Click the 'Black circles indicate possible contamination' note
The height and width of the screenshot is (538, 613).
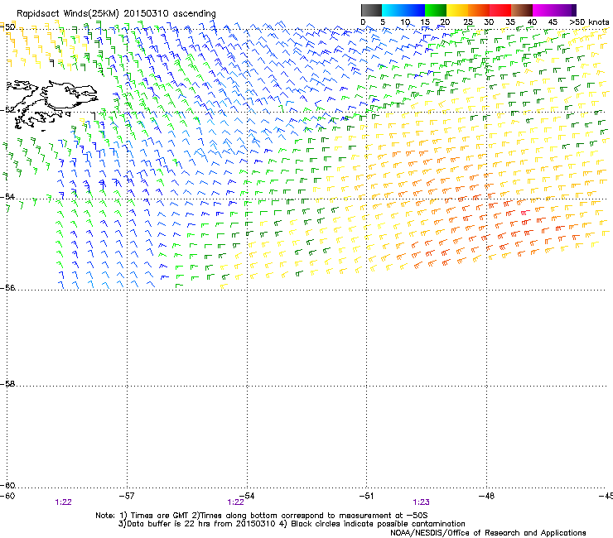click(378, 524)
